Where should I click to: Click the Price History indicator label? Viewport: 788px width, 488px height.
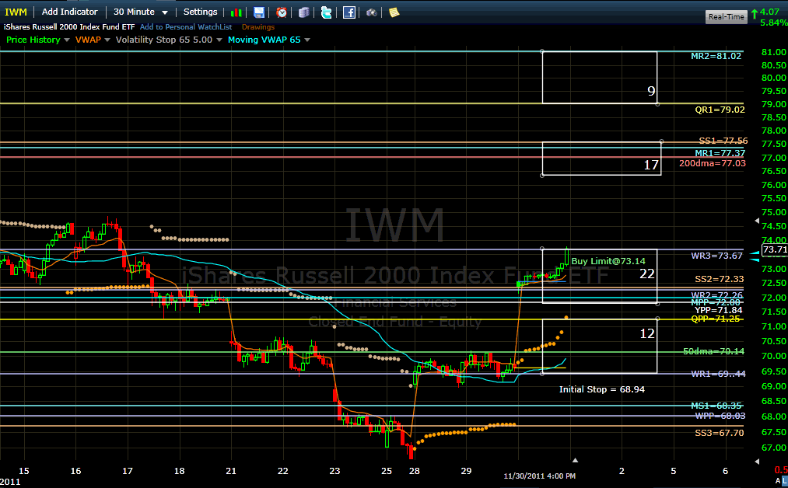33,40
